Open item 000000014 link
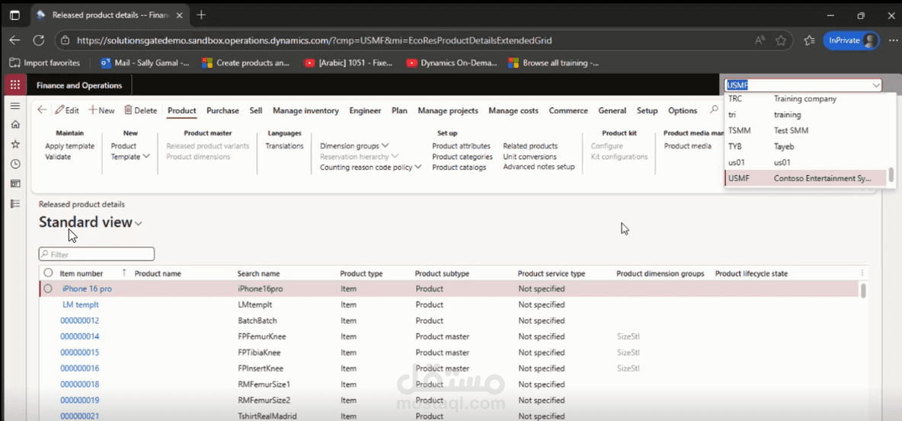Screen dimensions: 902x421 [x=80, y=336]
